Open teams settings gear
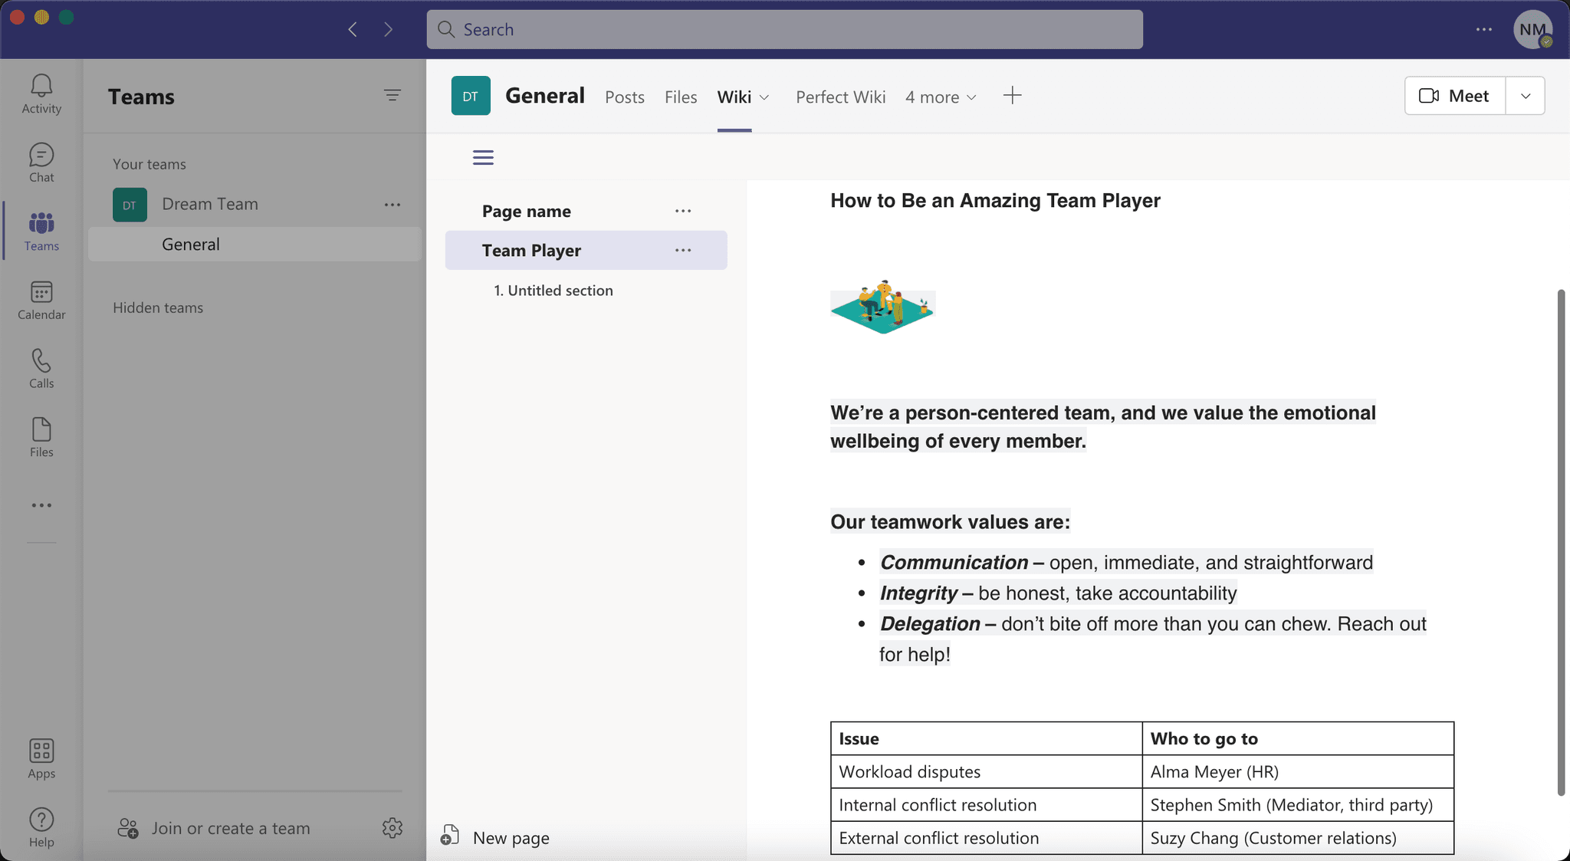 [x=392, y=828]
